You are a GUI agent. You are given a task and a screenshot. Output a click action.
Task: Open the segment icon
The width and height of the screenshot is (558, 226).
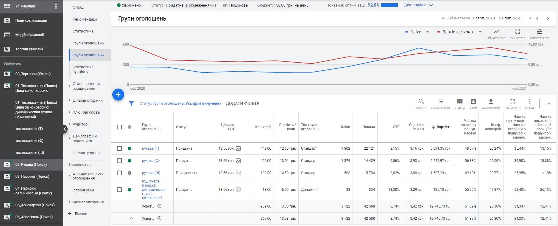point(440,101)
